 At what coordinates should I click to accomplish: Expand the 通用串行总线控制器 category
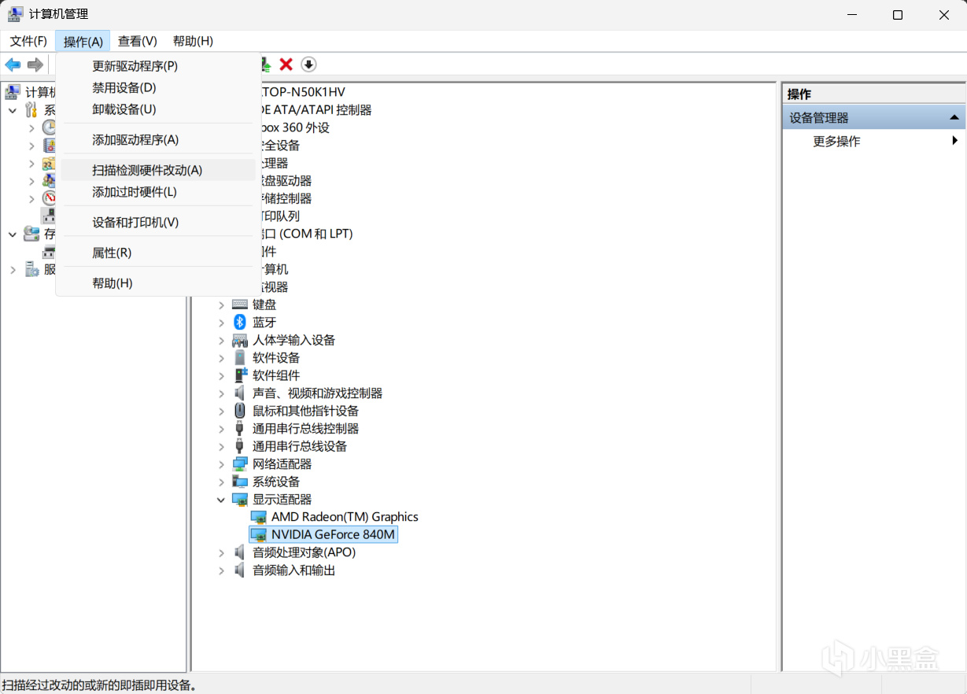(x=222, y=429)
